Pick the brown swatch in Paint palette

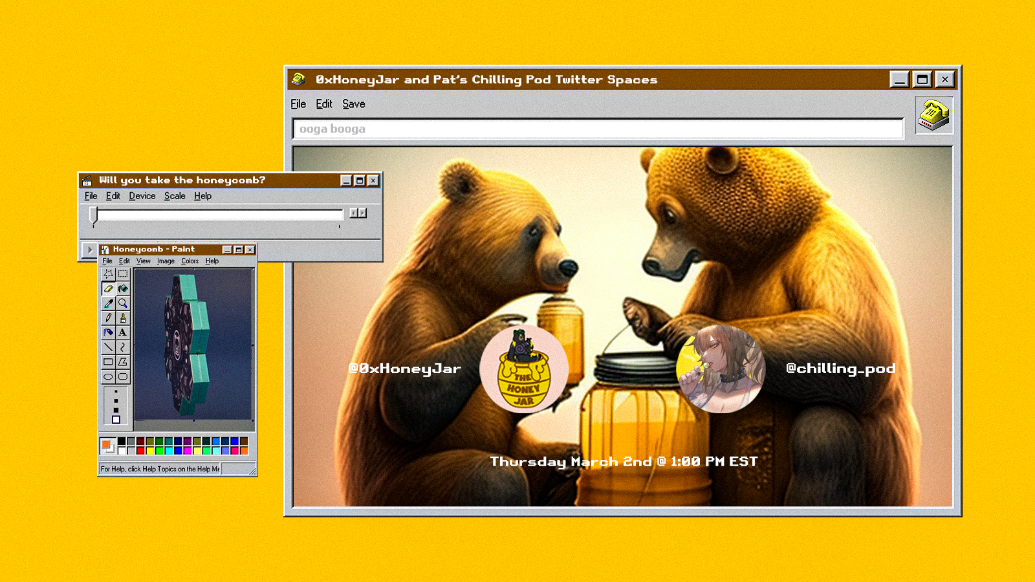[244, 441]
